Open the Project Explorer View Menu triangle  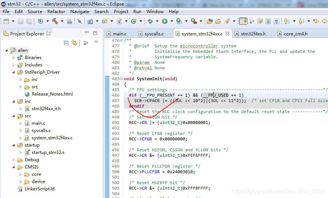click(x=96, y=42)
